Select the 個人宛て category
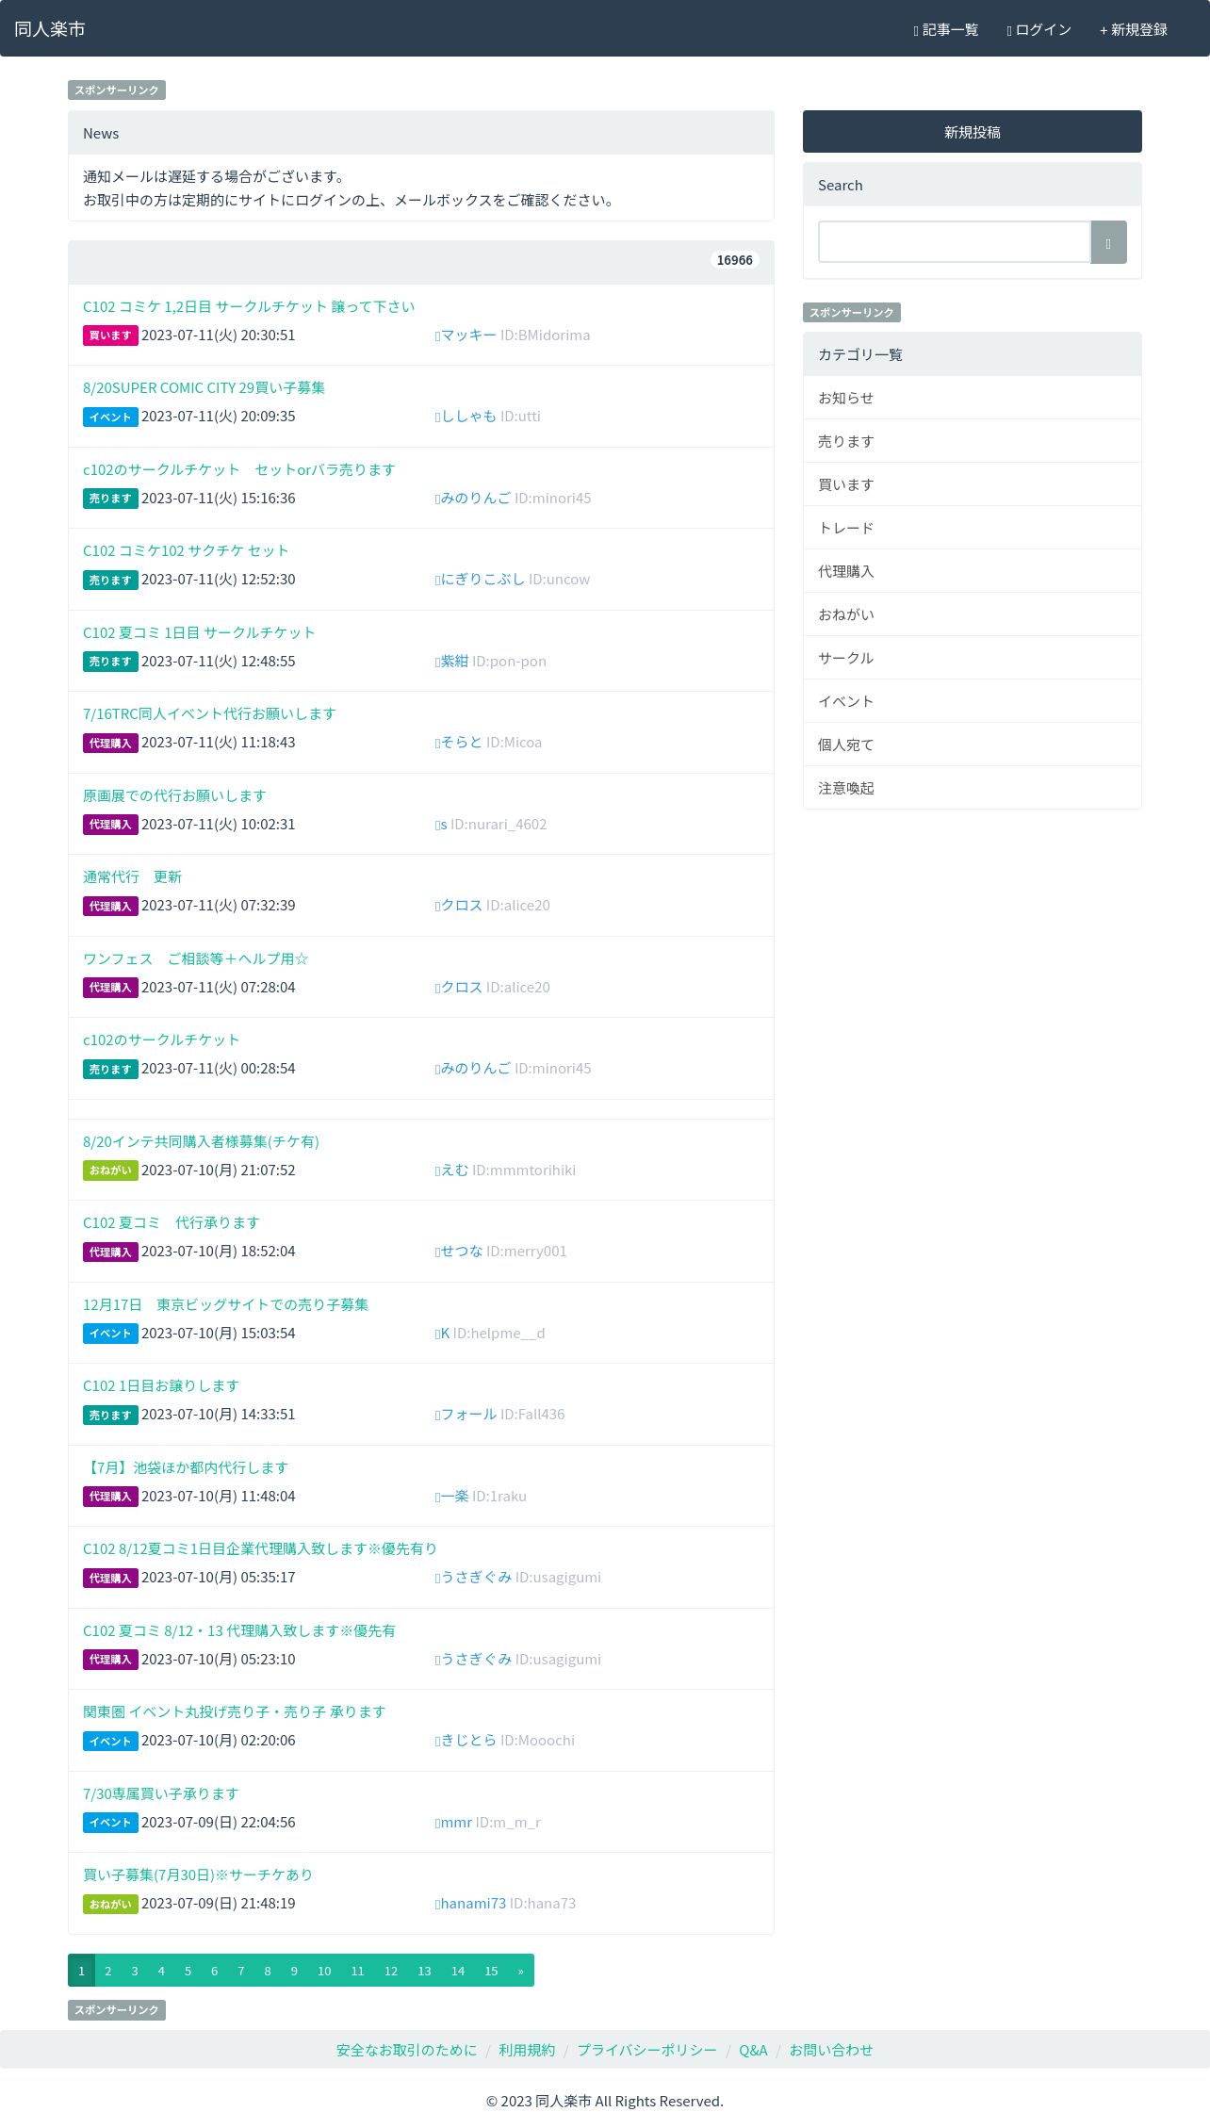Image resolution: width=1210 pixels, height=2112 pixels. click(x=972, y=745)
